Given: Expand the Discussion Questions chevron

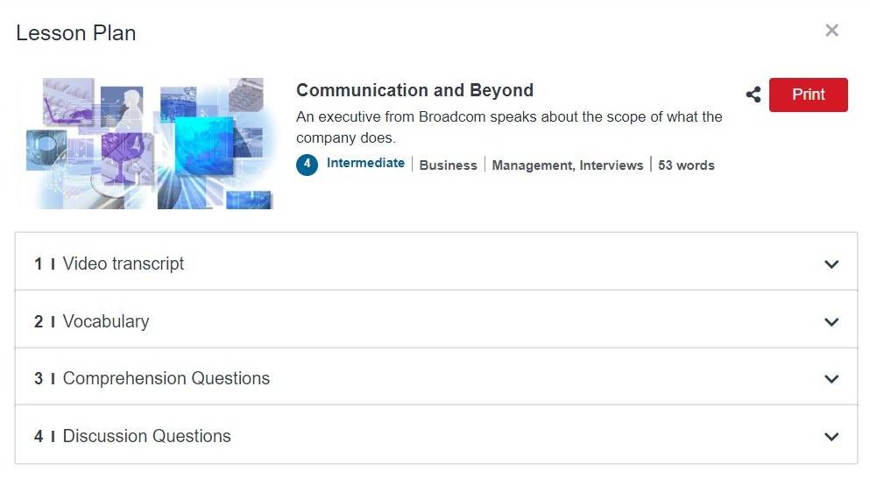Looking at the screenshot, I should click(831, 436).
